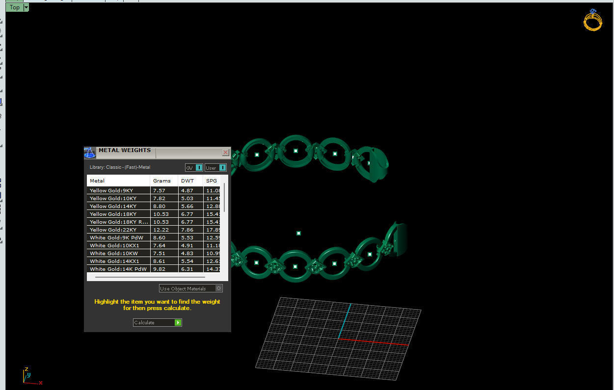Click the 8.80 grams cell
The image size is (614, 390).
click(164, 206)
